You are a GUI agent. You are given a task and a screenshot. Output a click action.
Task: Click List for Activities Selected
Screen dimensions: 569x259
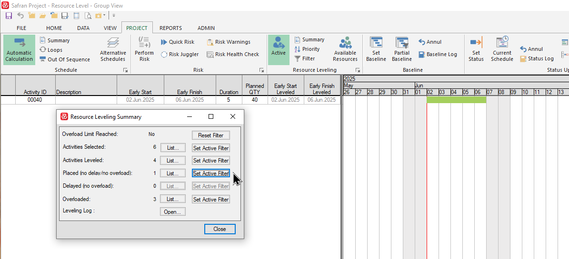[173, 148]
